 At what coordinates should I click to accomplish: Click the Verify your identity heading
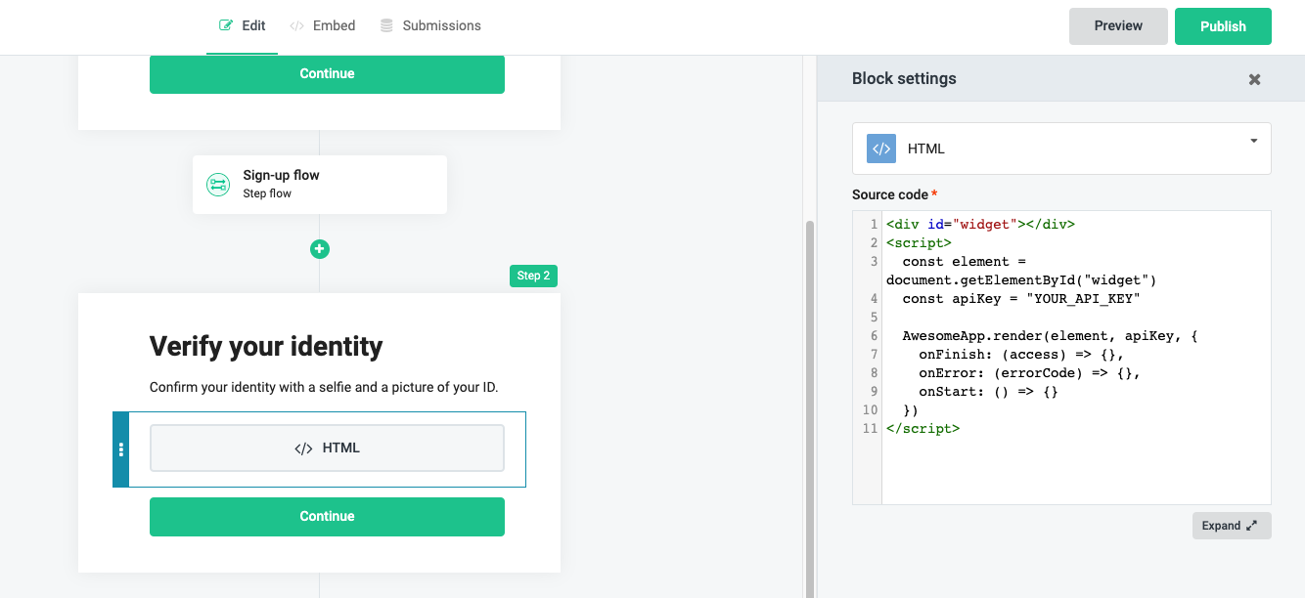pyautogui.click(x=266, y=347)
